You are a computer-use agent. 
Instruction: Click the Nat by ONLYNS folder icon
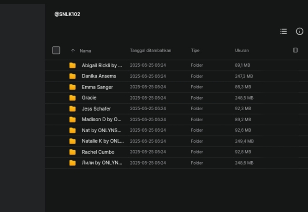click(72, 130)
